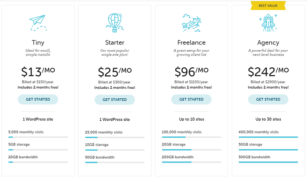Click the $96/MO Freelance price

(x=191, y=72)
